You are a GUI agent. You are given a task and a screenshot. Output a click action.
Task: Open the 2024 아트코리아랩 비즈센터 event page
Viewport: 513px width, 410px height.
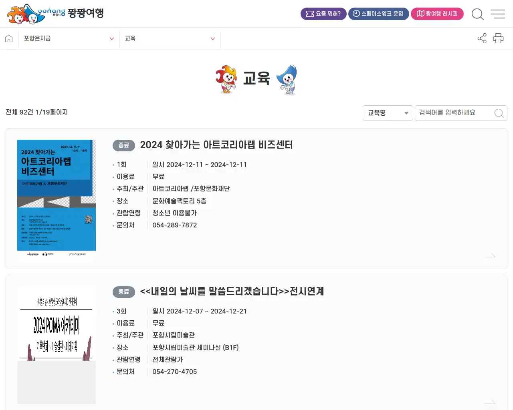coord(216,145)
